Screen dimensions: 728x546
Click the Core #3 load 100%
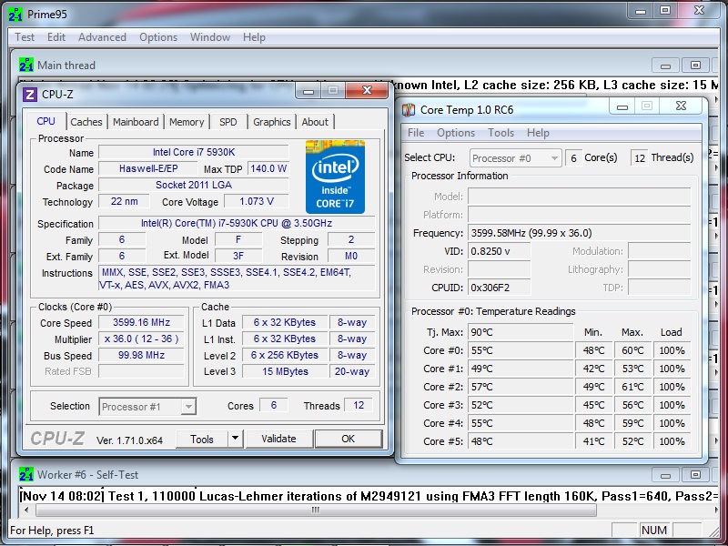click(x=672, y=405)
